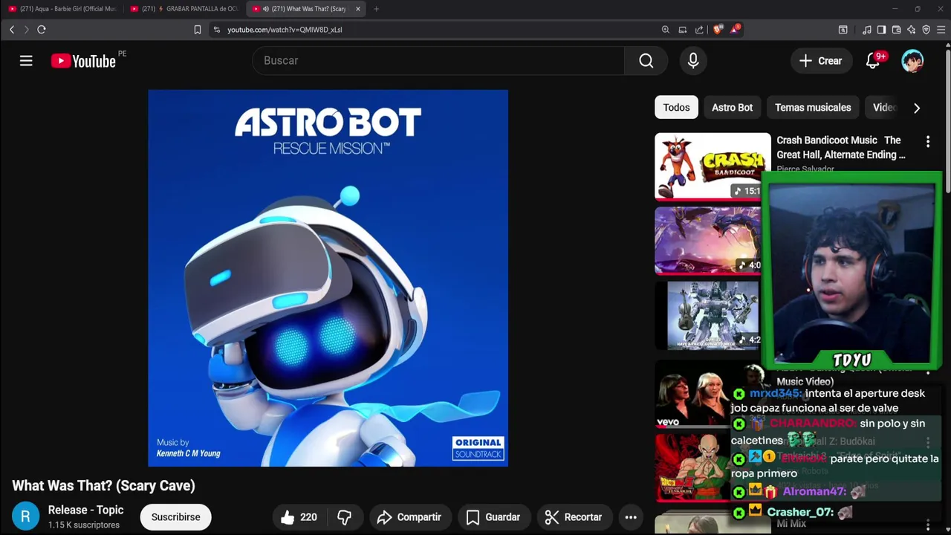Open Brave VPN shield icon
The image size is (951, 535).
pos(926,30)
